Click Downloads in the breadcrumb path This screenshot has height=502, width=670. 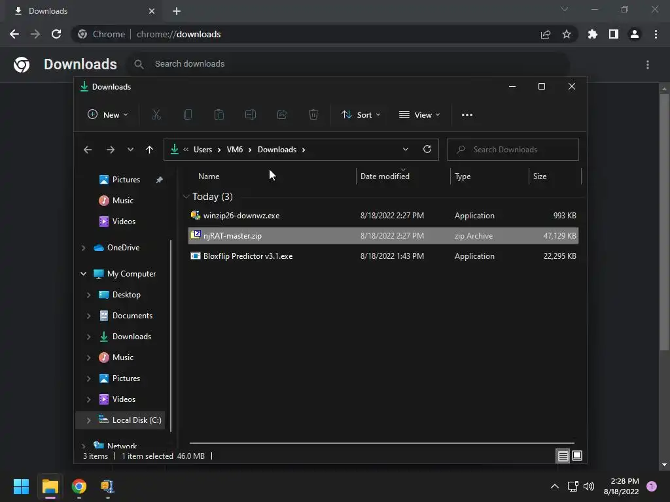click(277, 150)
